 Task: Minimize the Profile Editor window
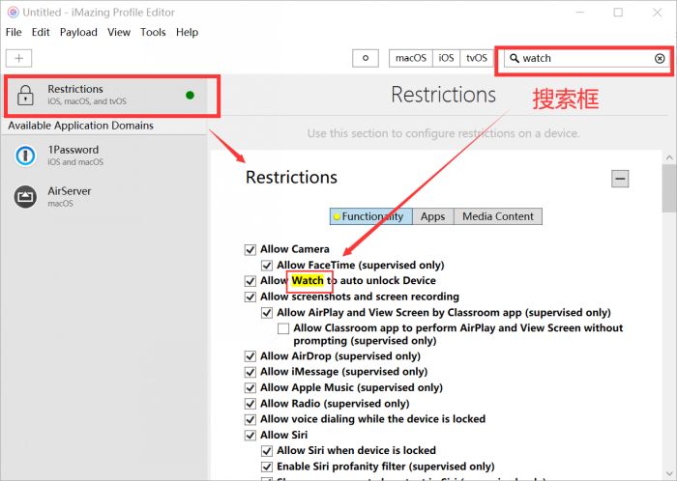tap(580, 13)
